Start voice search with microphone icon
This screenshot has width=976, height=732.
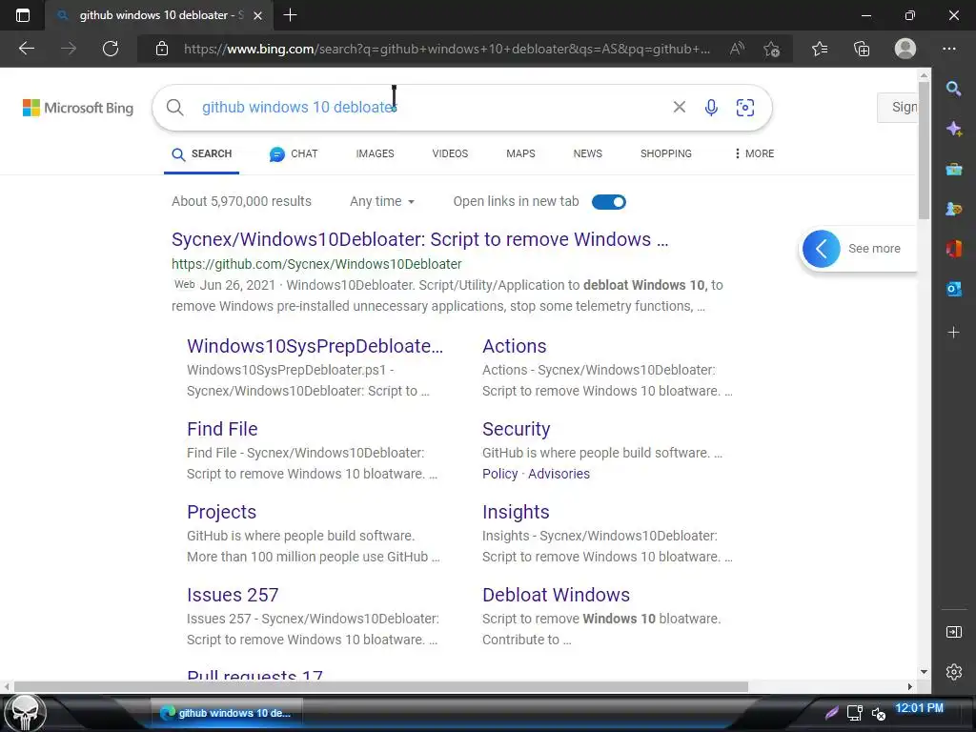point(711,107)
